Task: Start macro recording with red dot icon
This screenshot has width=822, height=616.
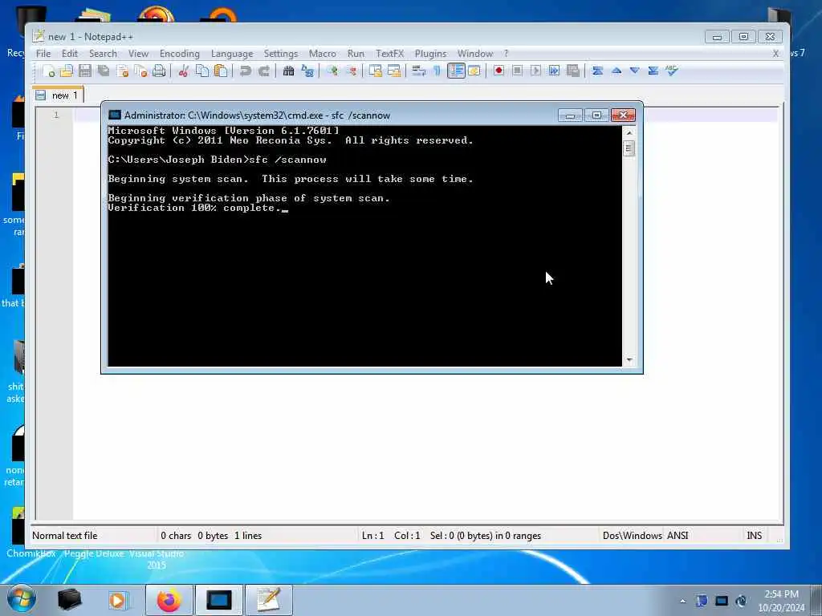Action: tap(498, 71)
